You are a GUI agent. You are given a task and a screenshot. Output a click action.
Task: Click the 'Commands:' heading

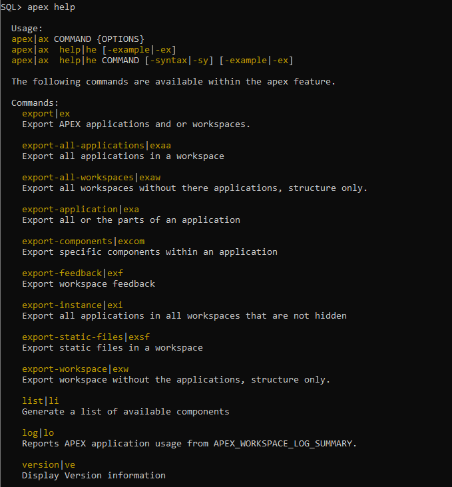35,103
